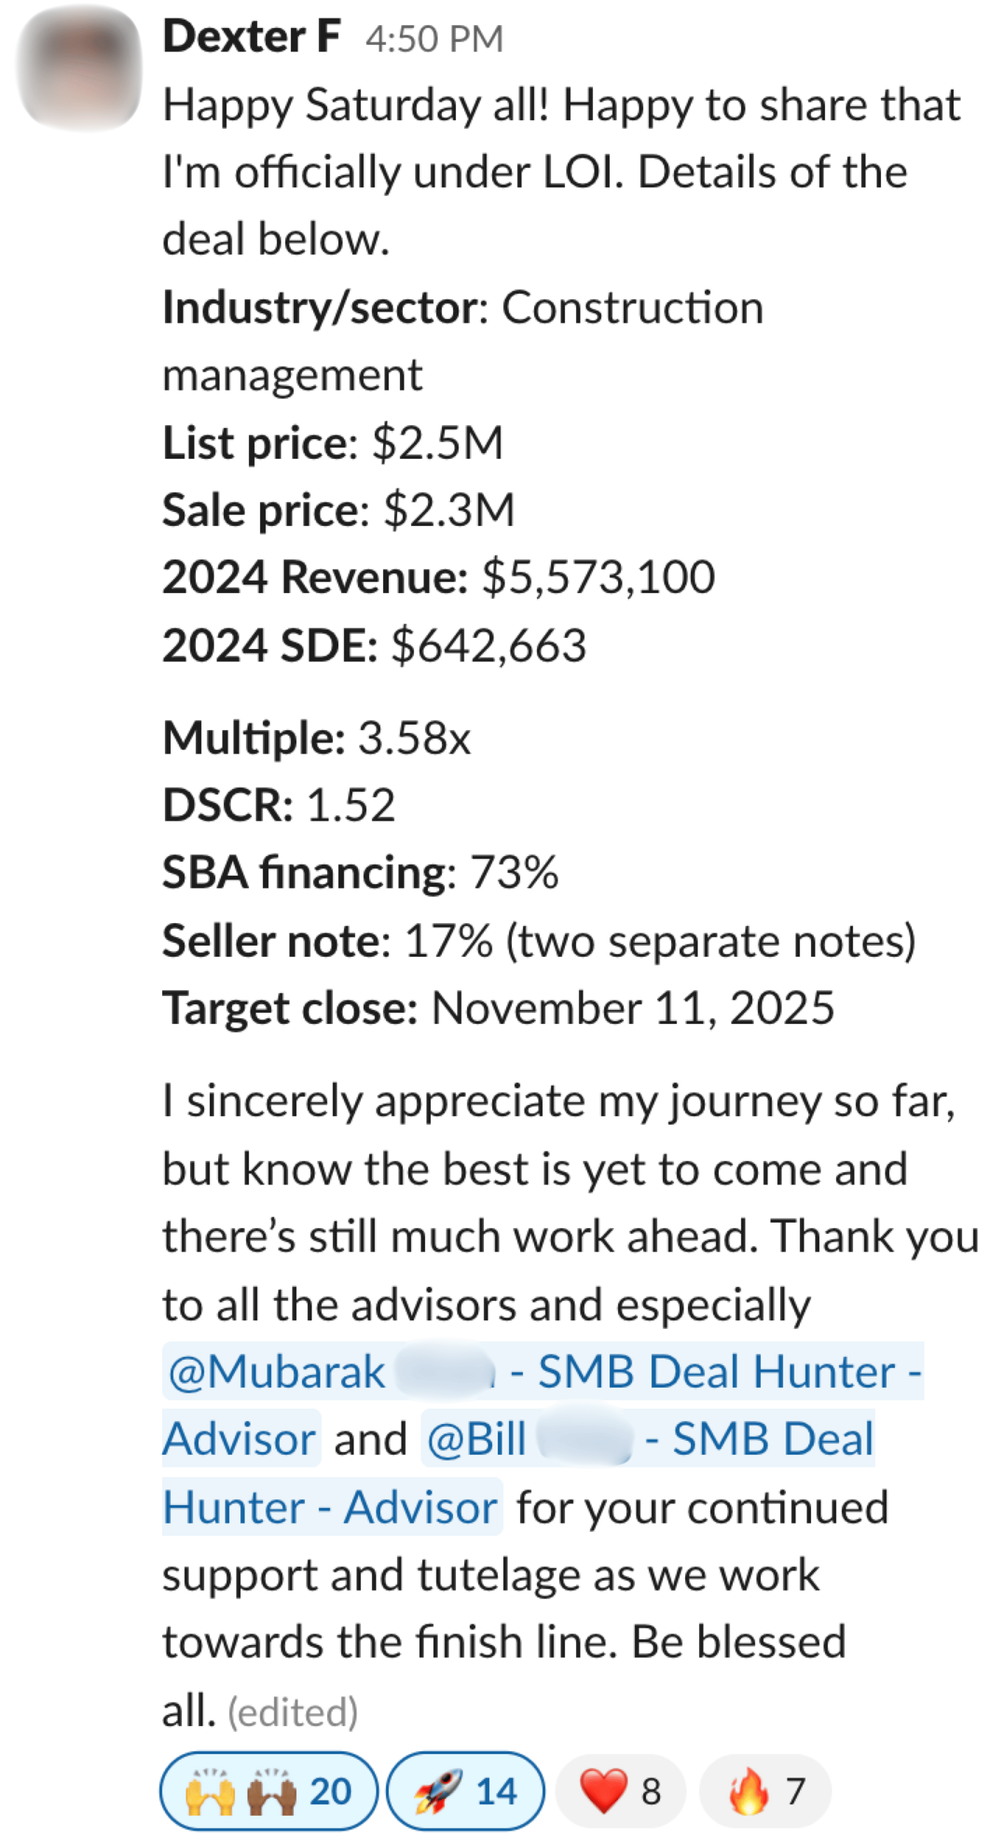The image size is (990, 1838).
Task: Click the List price $2.5M line
Action: point(333,443)
